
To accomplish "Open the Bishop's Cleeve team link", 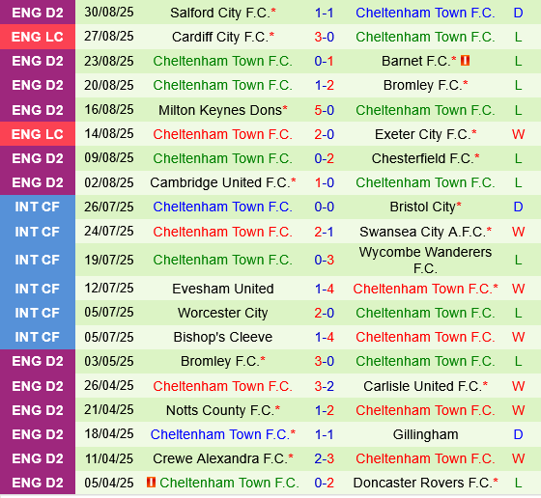I will (x=222, y=337).
